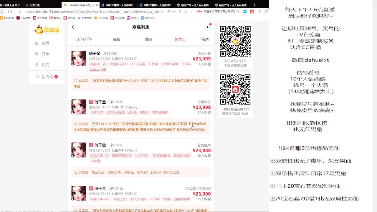Reload the page with the refresh icon
377x212 pixels.
coord(3,11)
